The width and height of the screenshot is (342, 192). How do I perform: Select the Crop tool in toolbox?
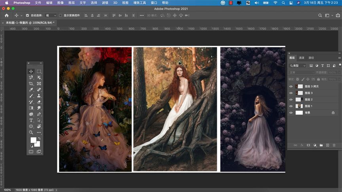click(31, 84)
